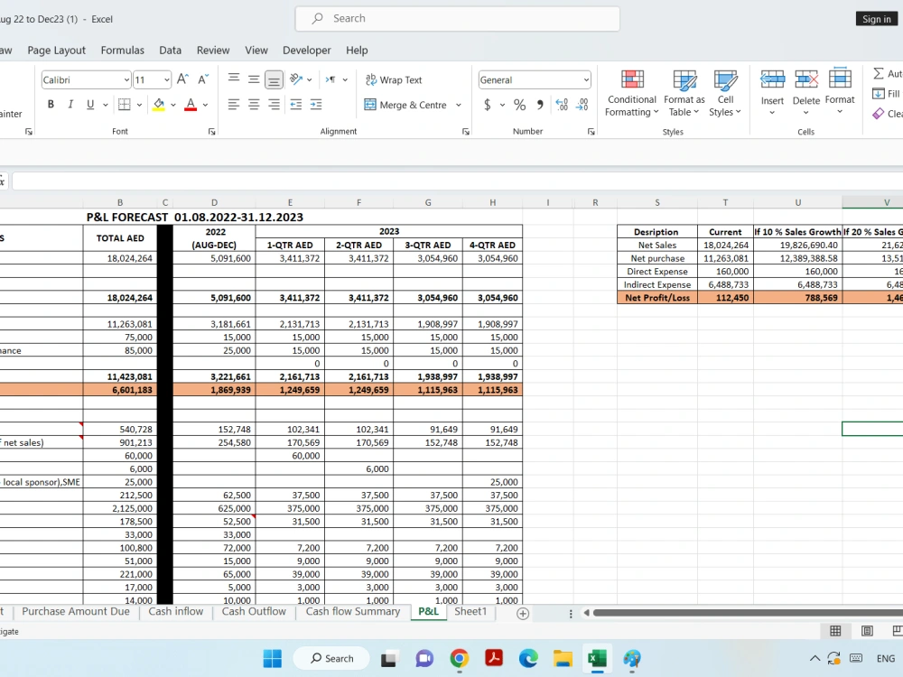This screenshot has height=677, width=903.
Task: Open Format as Table
Action: tap(684, 93)
